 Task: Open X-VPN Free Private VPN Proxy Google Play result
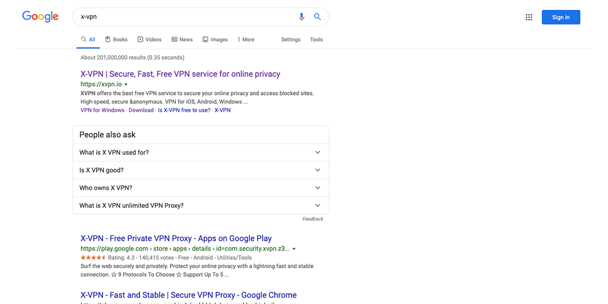pos(176,238)
